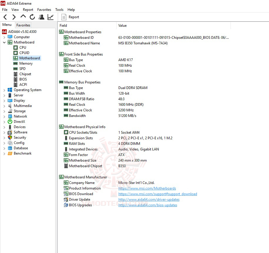Image resolution: width=269 pixels, height=253 pixels.
Task: Select the Motherboard Name row
Action: (x=144, y=43)
